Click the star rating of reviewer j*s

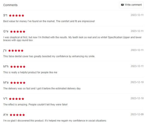16,51
